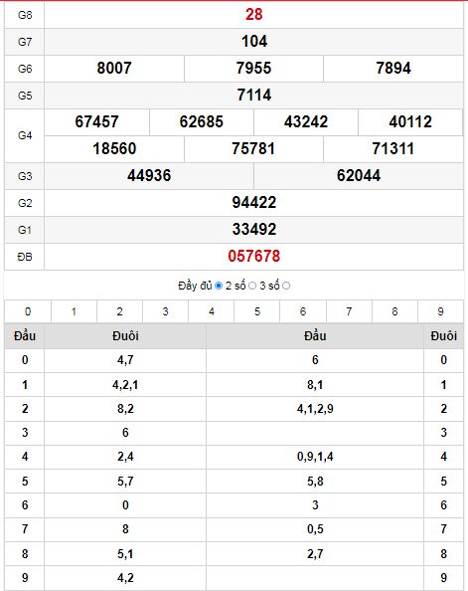Select digit 9 filter tab
Viewport: 468px width, 591px height.
click(x=440, y=311)
